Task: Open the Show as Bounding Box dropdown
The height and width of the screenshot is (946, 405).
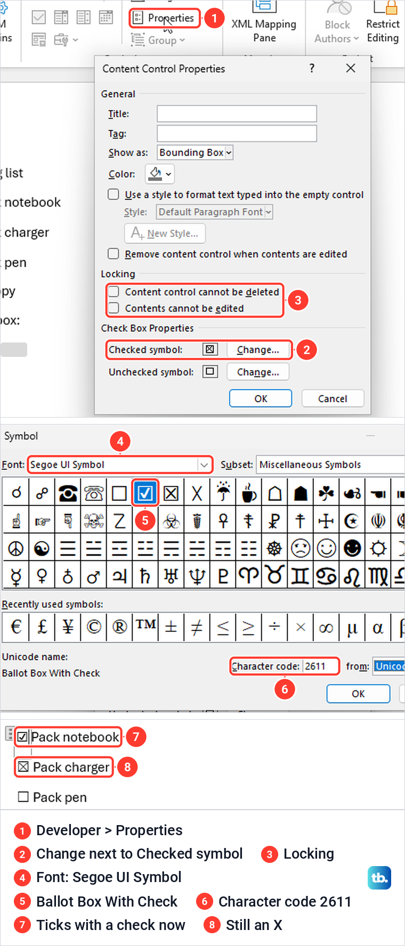Action: 195,152
